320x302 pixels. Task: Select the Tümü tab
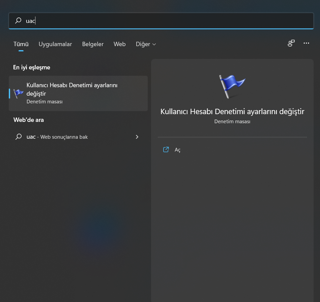[21, 44]
